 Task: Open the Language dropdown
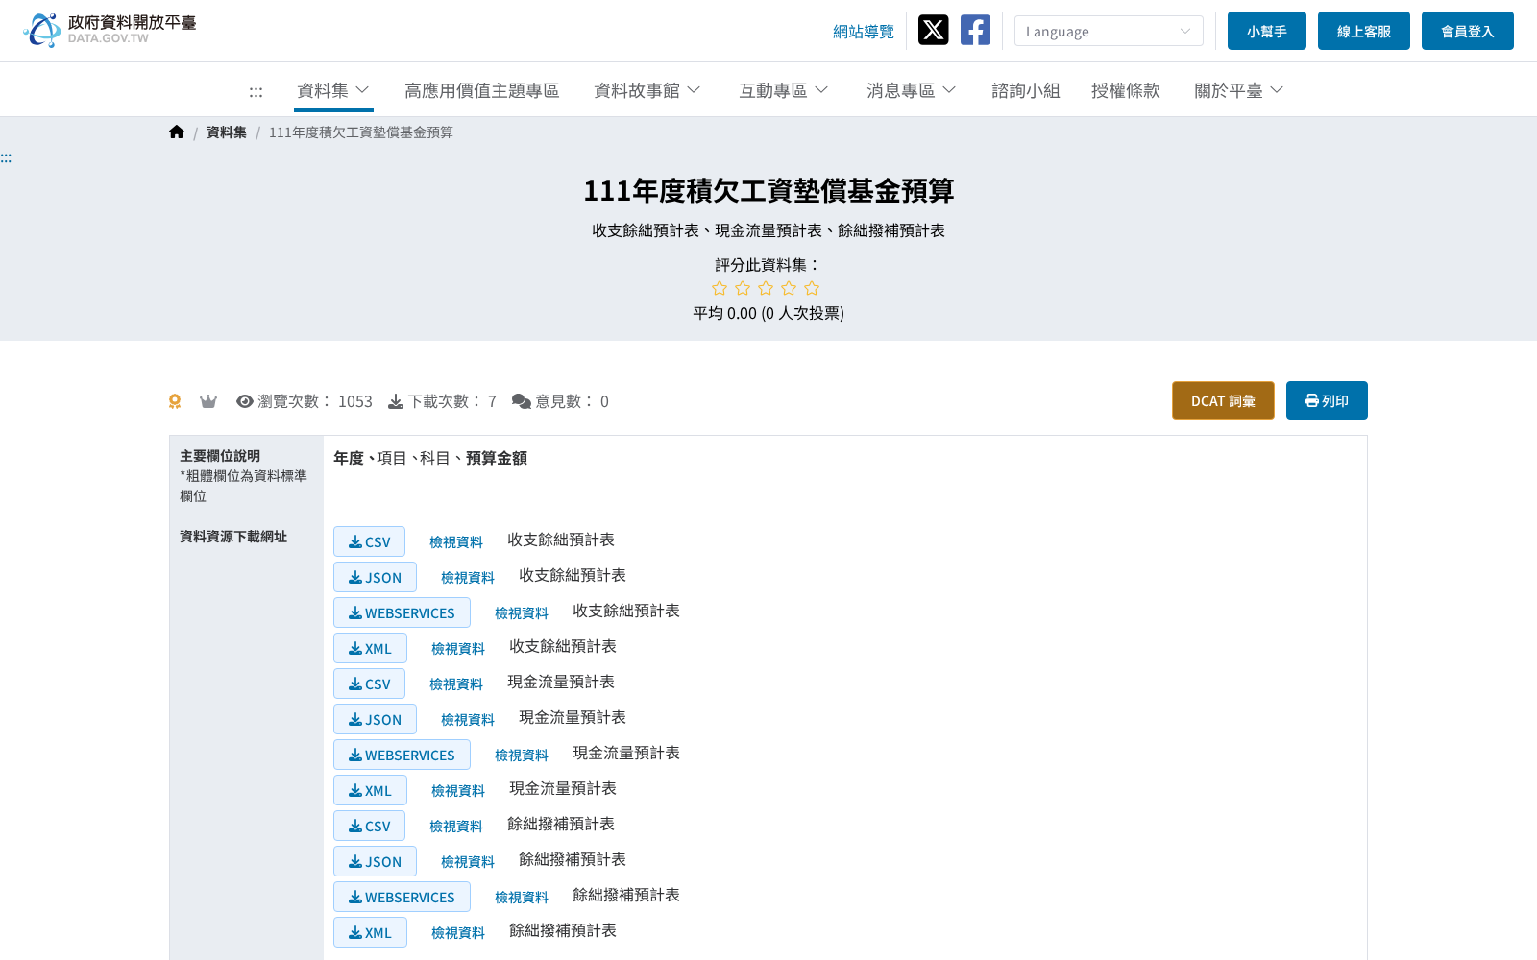[x=1109, y=31]
